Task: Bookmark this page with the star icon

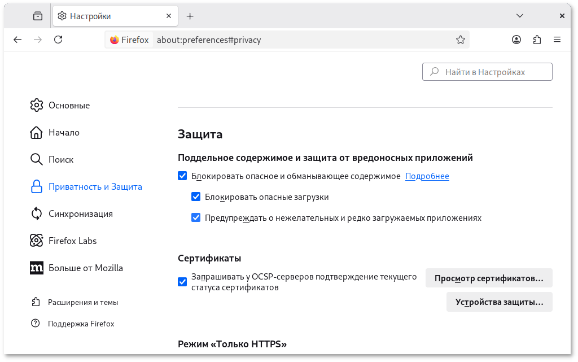Action: pos(460,40)
